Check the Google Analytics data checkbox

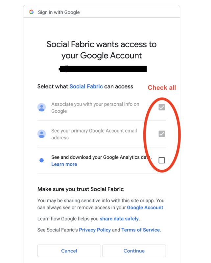click(162, 160)
